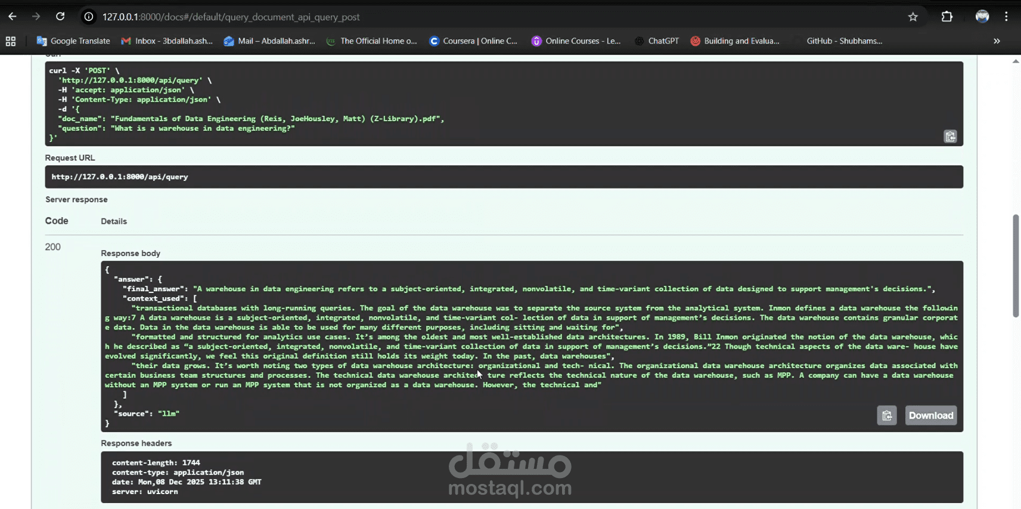Viewport: 1021px width, 509px height.
Task: Open the Online Courses bookmark
Action: pyautogui.click(x=576, y=41)
